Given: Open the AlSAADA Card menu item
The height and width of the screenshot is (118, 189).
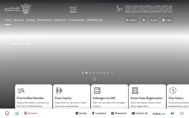Looking at the screenshot, I should [x=95, y=20].
